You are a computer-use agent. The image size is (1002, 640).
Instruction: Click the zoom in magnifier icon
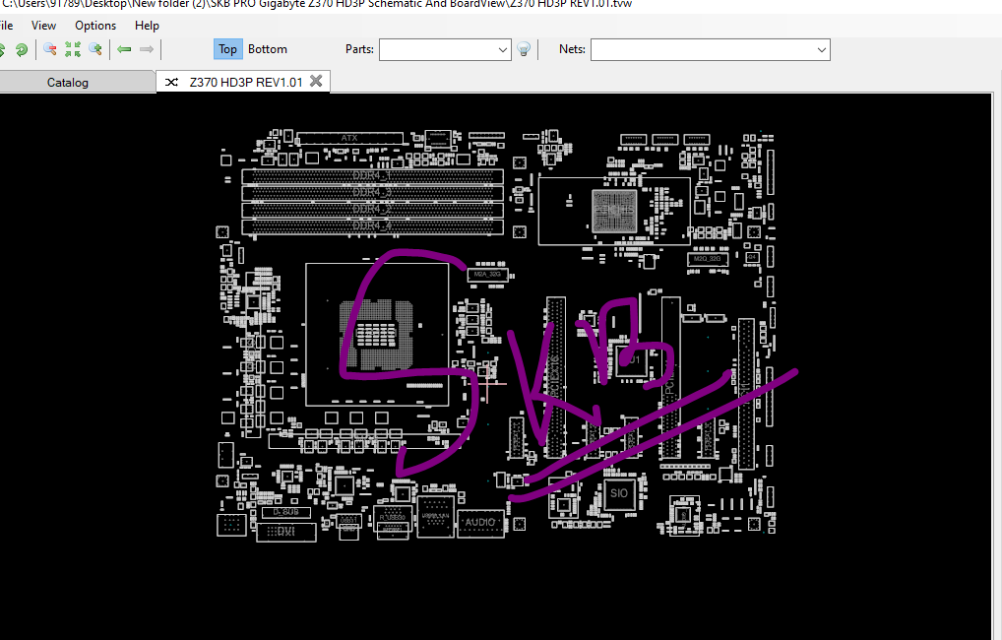95,49
